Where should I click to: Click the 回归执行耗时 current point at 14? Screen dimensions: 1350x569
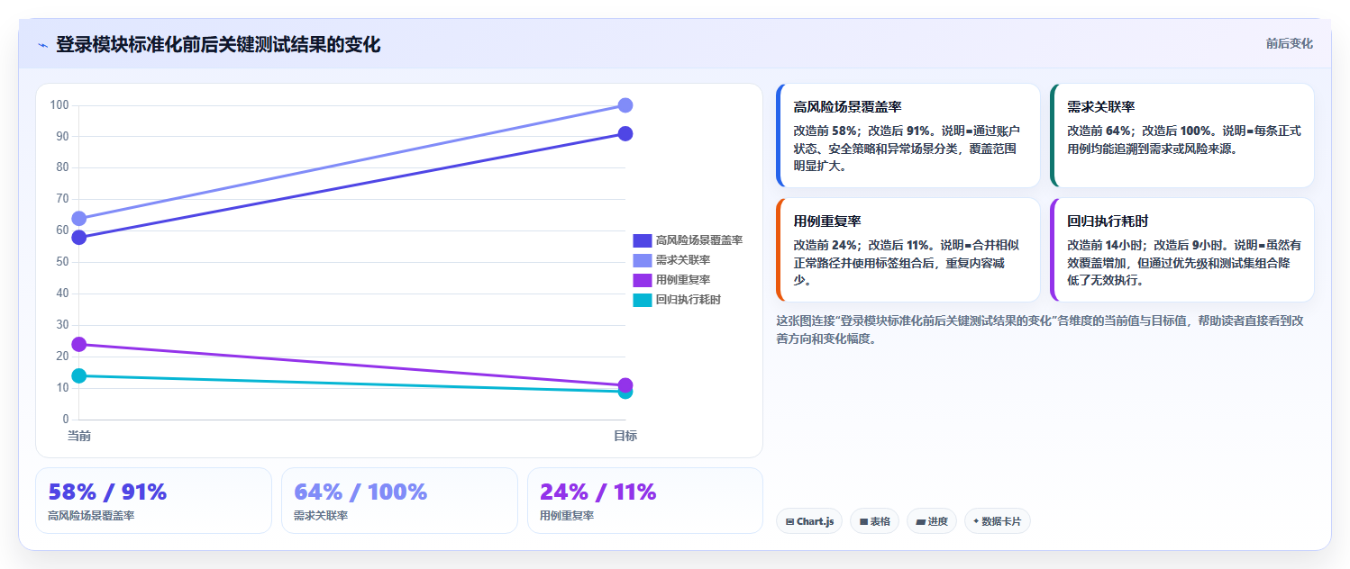78,375
